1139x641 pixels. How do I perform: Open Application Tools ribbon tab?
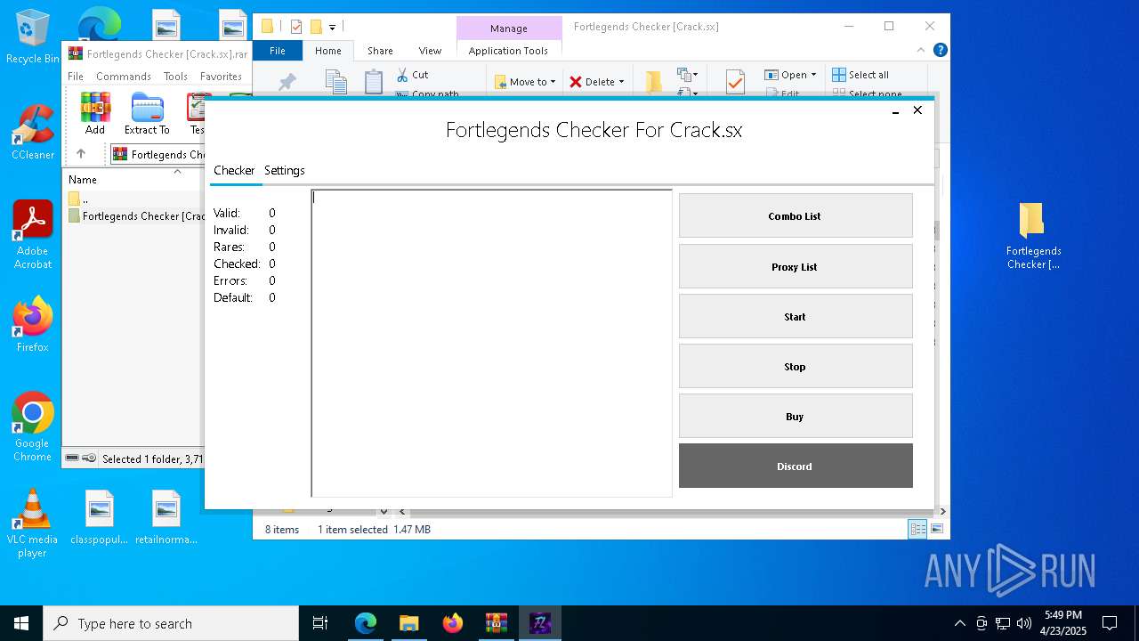(508, 51)
